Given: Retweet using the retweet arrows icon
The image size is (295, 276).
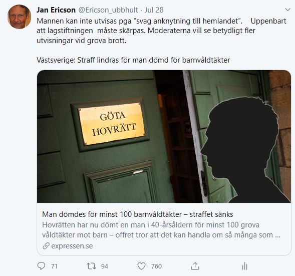Looking at the screenshot, I should click(x=91, y=266).
